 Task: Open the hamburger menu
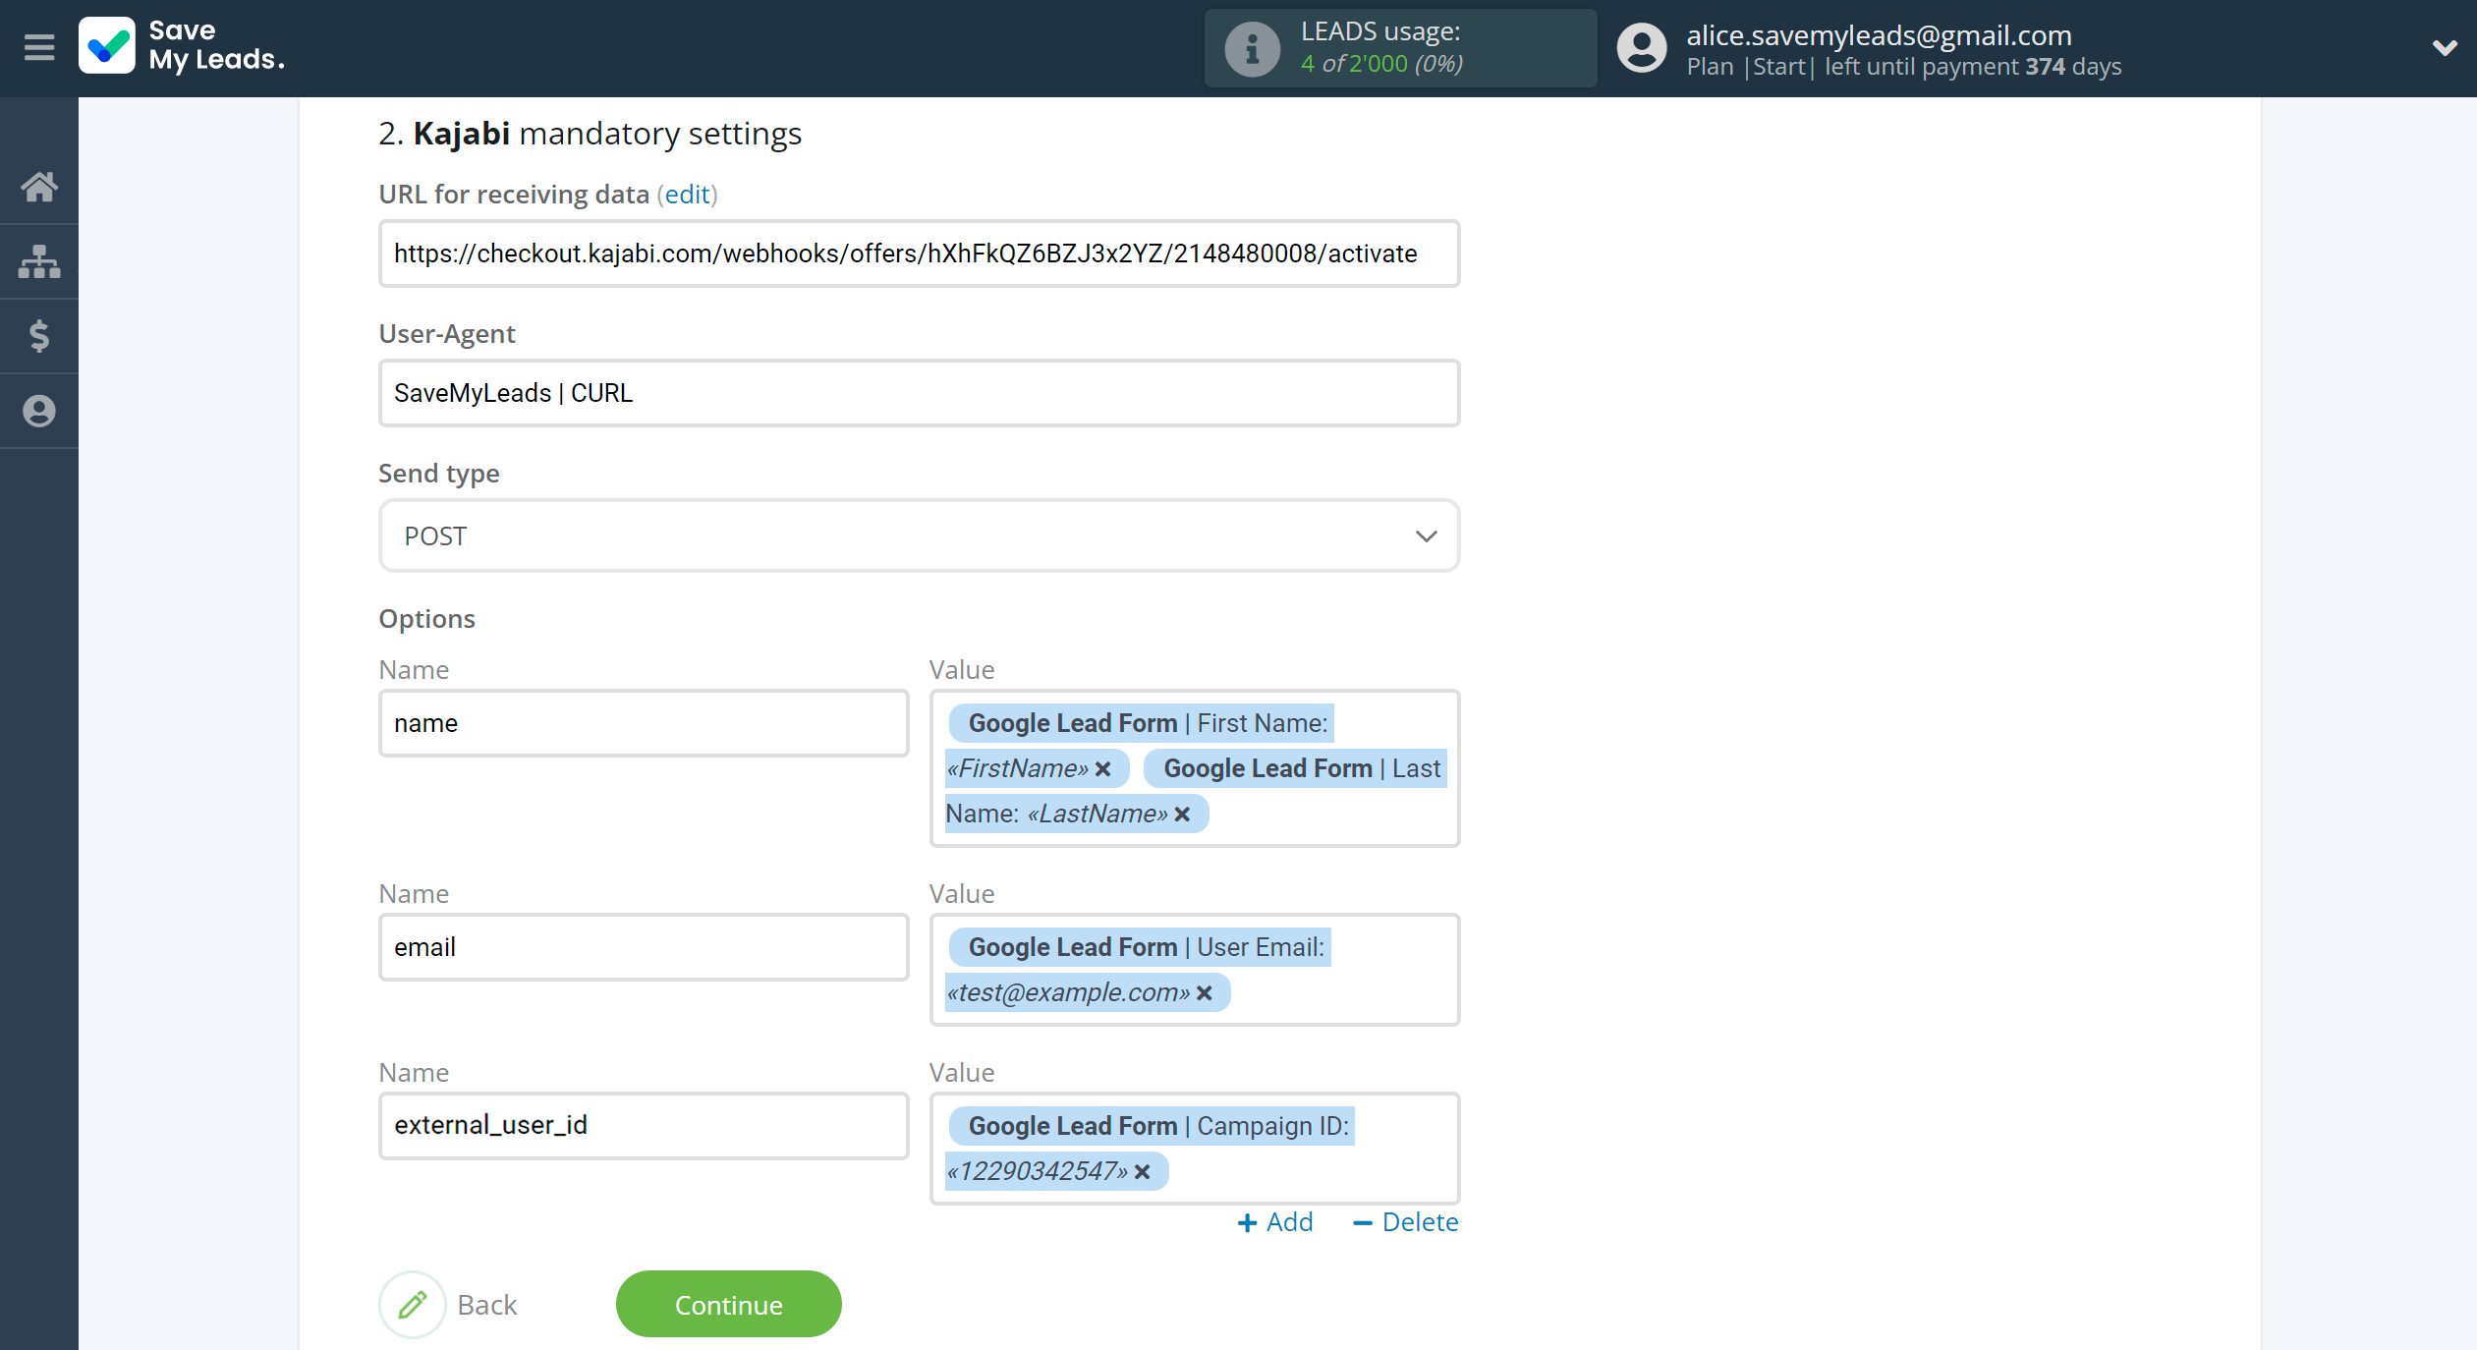pyautogui.click(x=39, y=47)
